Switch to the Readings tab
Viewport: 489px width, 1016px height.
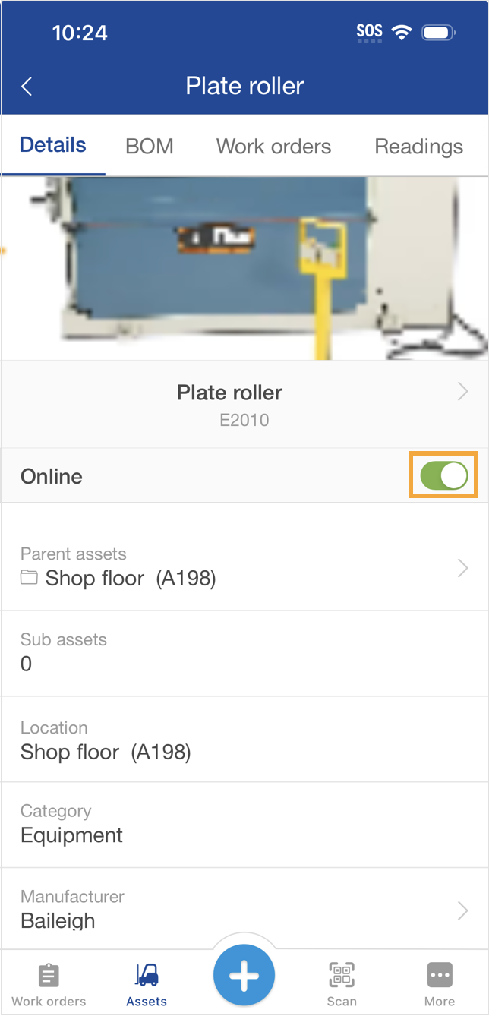tap(418, 147)
